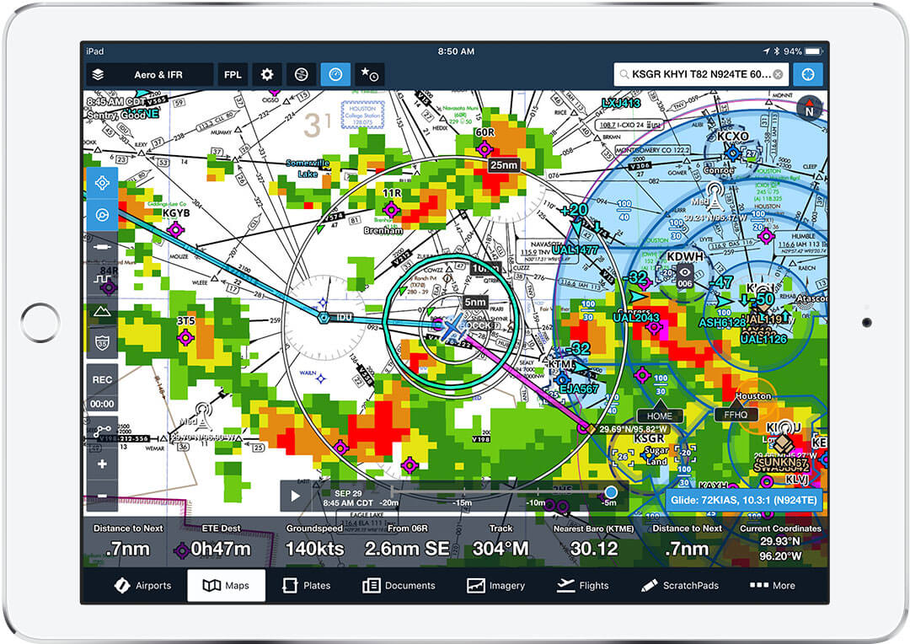Image resolution: width=910 pixels, height=644 pixels.
Task: Open the FPL flight plan editor
Action: [x=233, y=74]
